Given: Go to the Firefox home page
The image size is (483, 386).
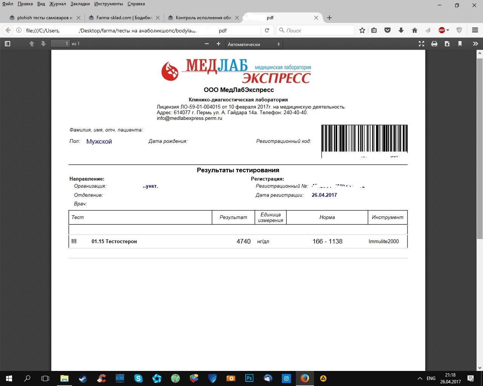Looking at the screenshot, I should [x=414, y=30].
